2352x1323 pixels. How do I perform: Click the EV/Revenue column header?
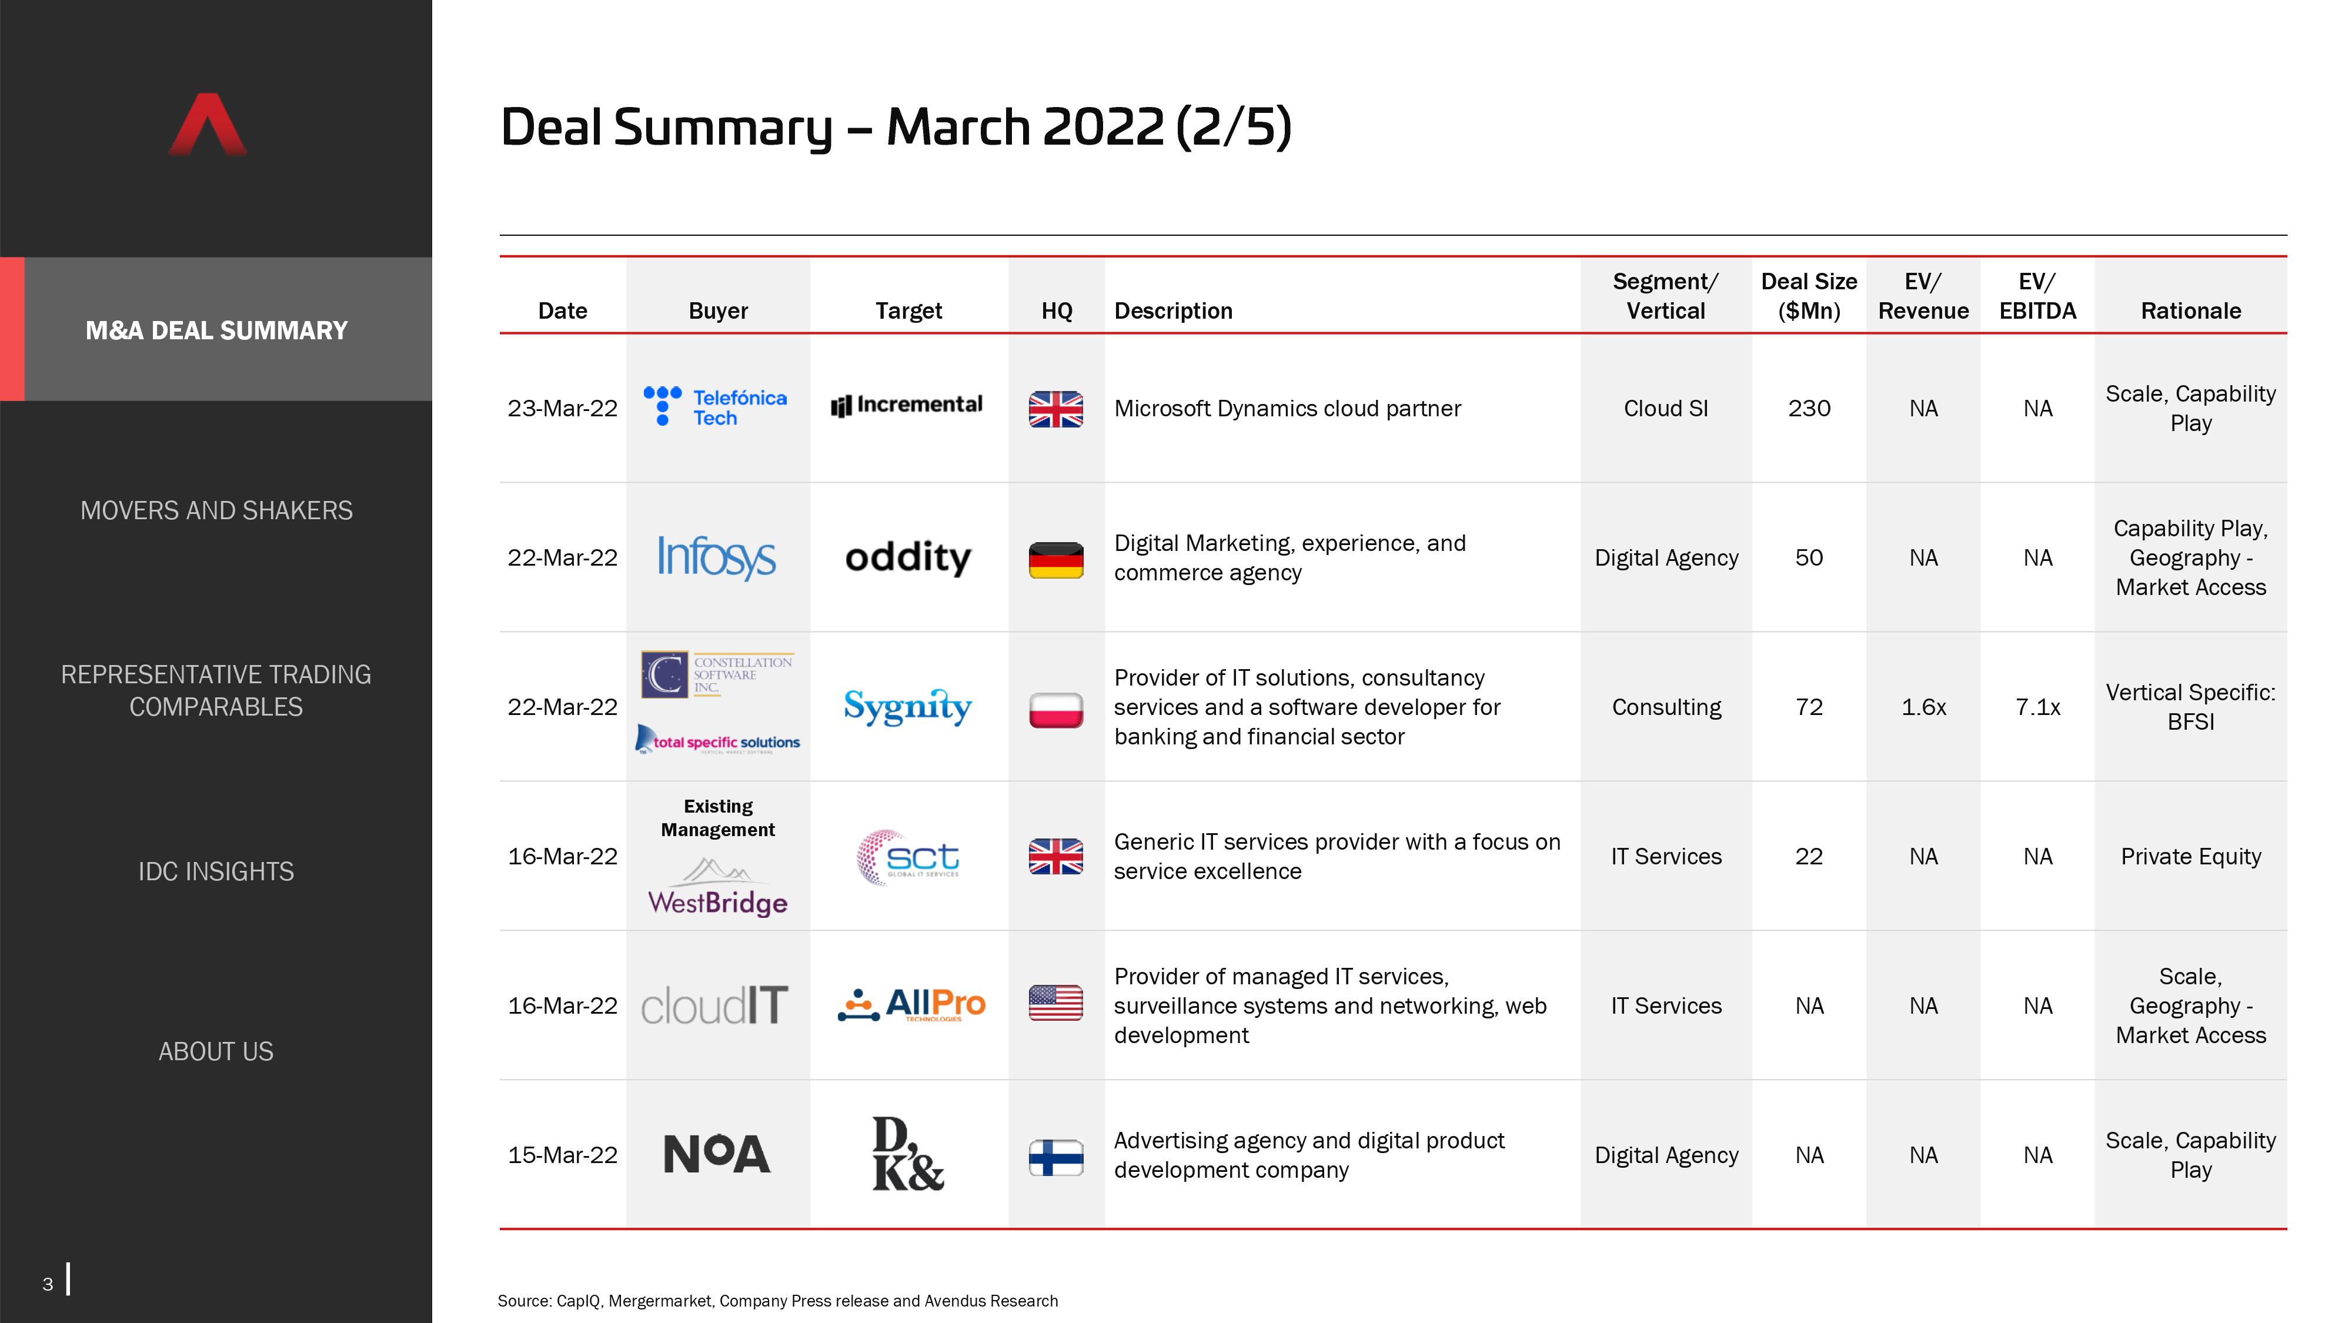click(x=1923, y=296)
